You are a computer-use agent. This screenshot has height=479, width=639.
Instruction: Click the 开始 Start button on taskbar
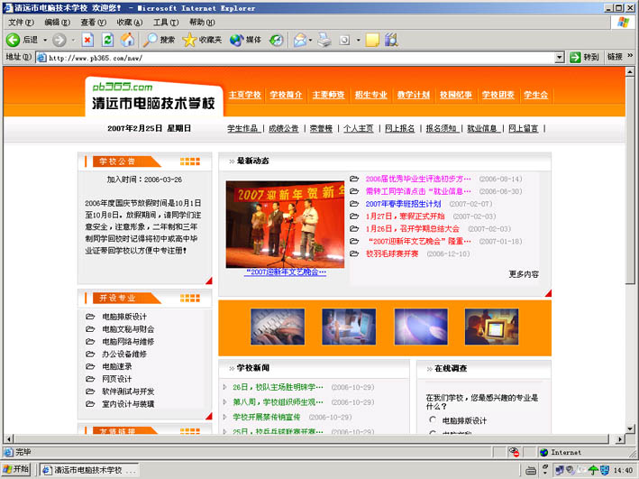[x=16, y=470]
